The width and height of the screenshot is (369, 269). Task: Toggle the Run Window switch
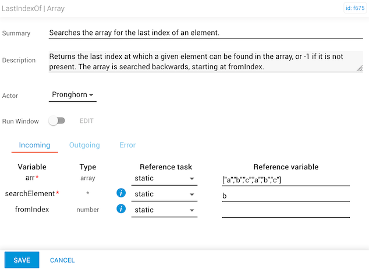56,121
